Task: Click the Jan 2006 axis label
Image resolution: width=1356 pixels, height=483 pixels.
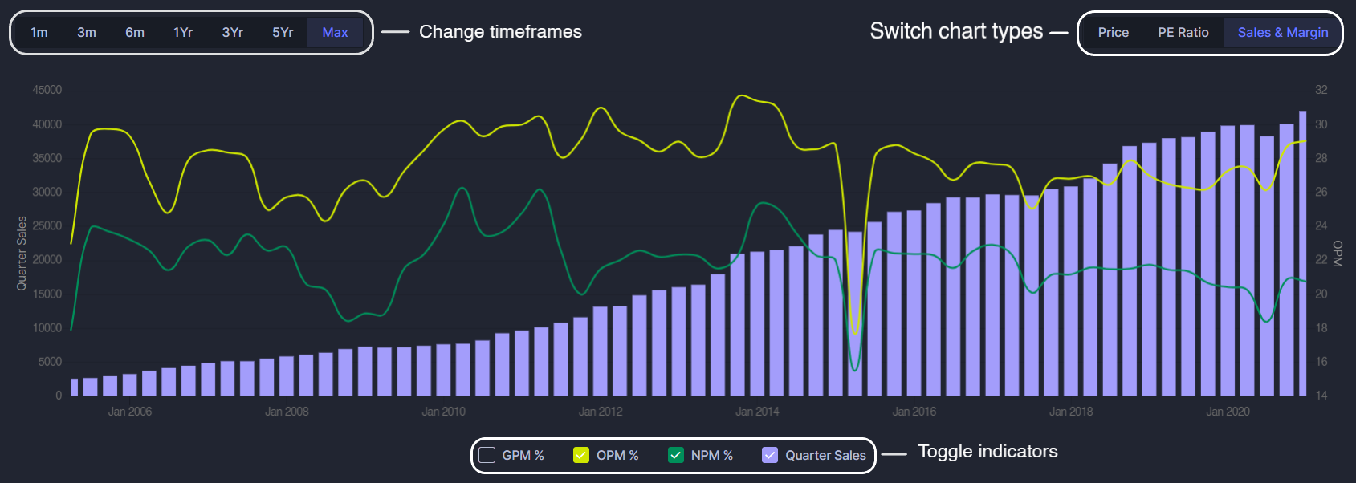Action: pyautogui.click(x=130, y=412)
